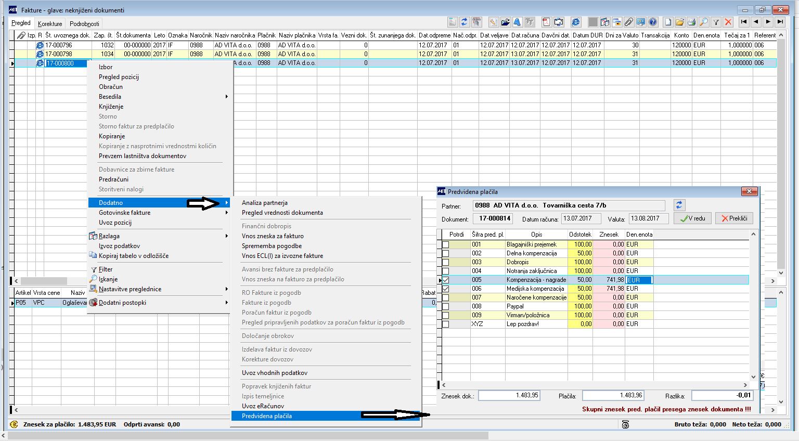Check the Virman/položnica confirm checkbox
This screenshot has height=441, width=799.
(445, 315)
